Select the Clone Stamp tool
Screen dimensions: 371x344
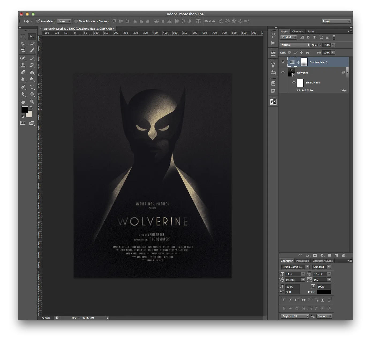tap(23, 65)
